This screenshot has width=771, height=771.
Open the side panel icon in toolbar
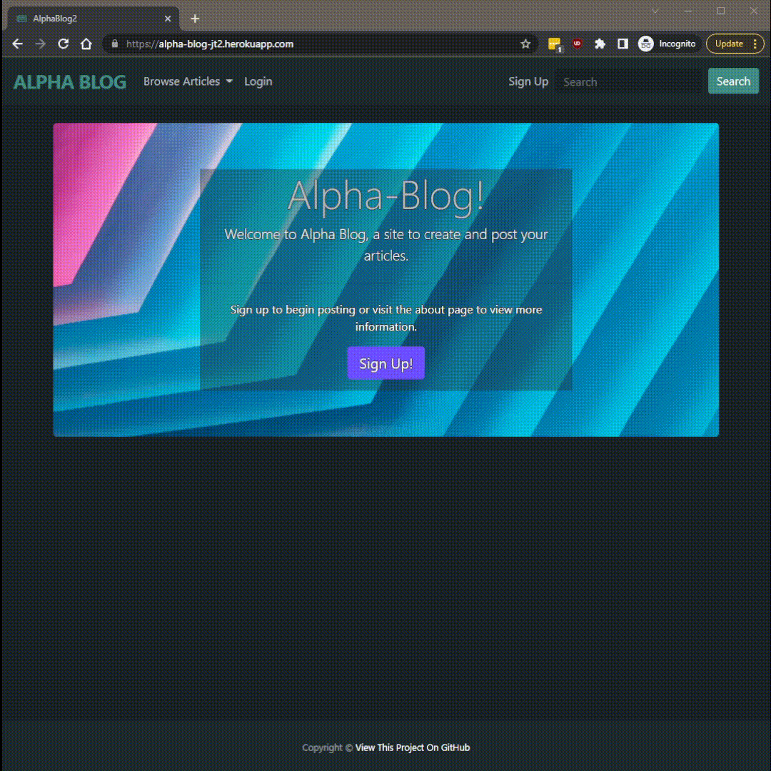[623, 44]
